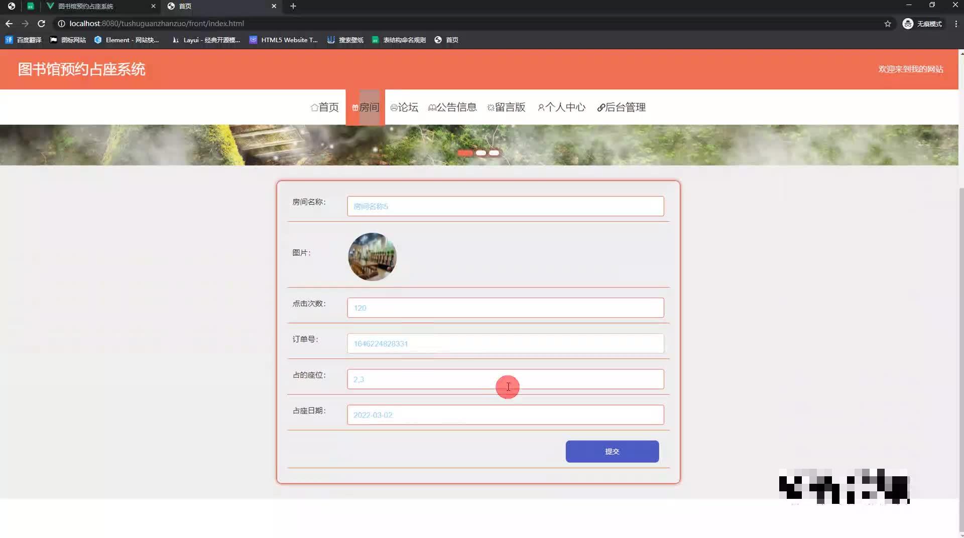Viewport: 964px width, 538px height.
Task: Click the link icon on 后台管理
Action: point(600,107)
